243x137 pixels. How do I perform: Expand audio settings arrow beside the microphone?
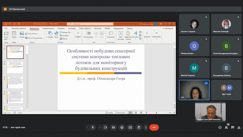[87, 128]
